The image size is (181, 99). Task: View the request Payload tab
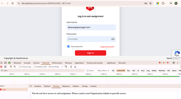pos(47,86)
